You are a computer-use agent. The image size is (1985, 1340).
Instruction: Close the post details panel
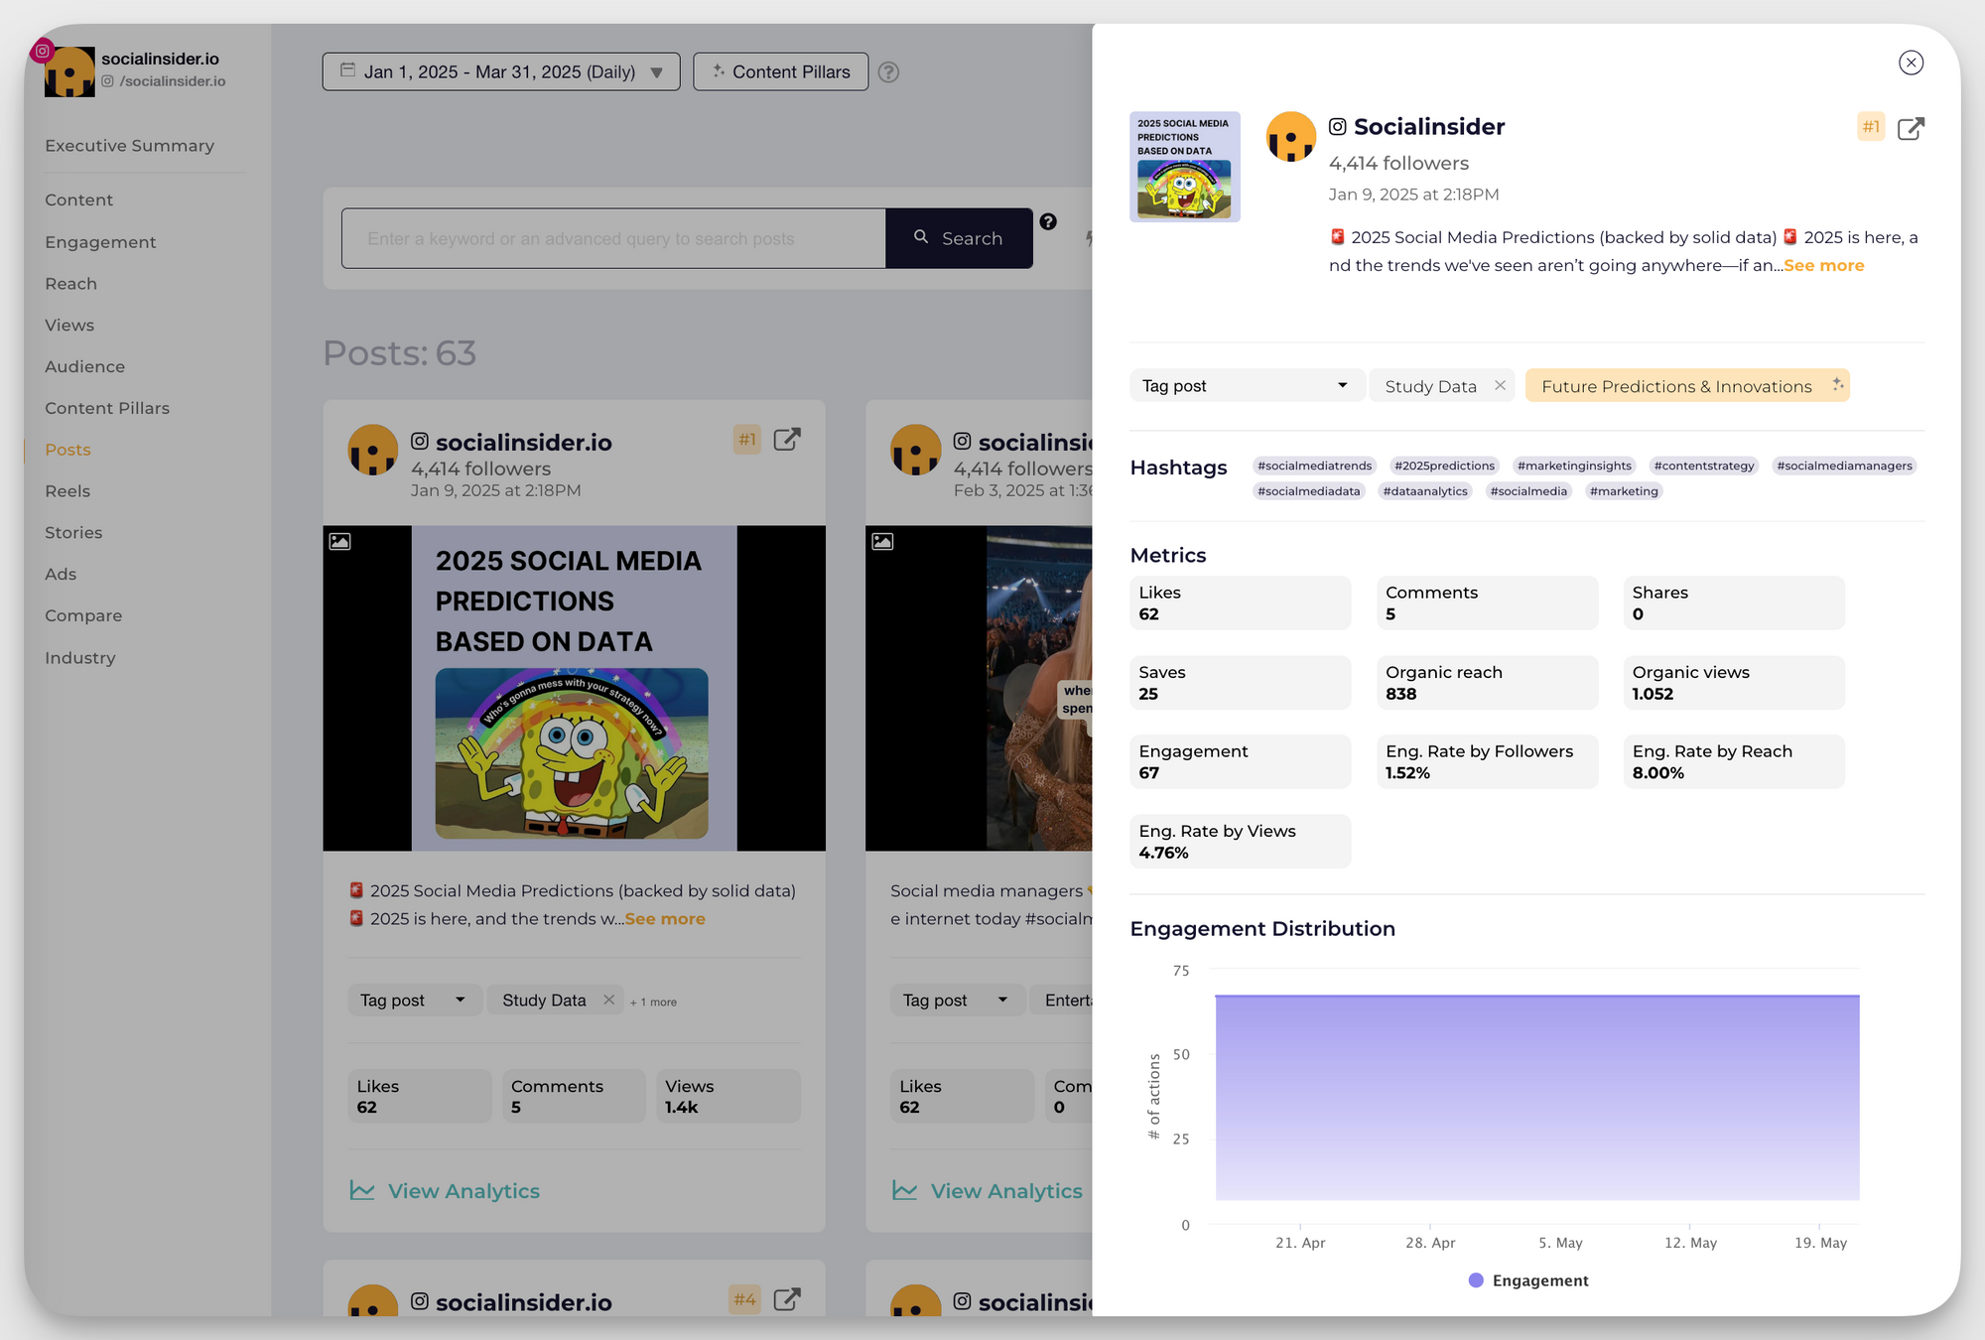tap(1911, 63)
